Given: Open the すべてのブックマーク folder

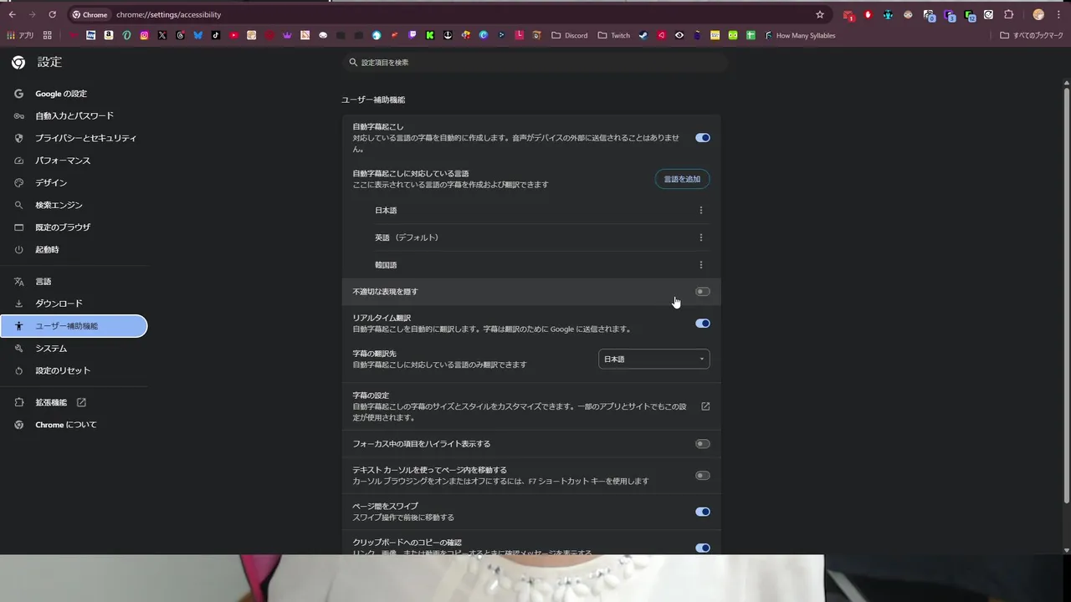Looking at the screenshot, I should pos(1031,35).
